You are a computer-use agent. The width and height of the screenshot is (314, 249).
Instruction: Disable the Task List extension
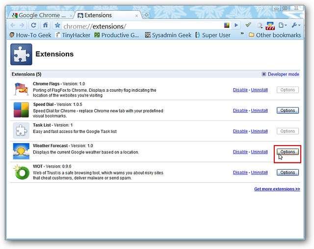(x=240, y=131)
